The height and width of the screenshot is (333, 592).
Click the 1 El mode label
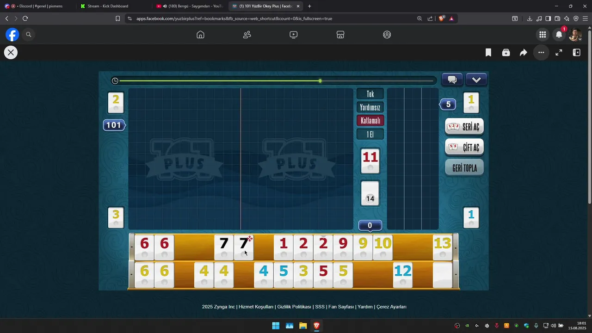coord(370,134)
